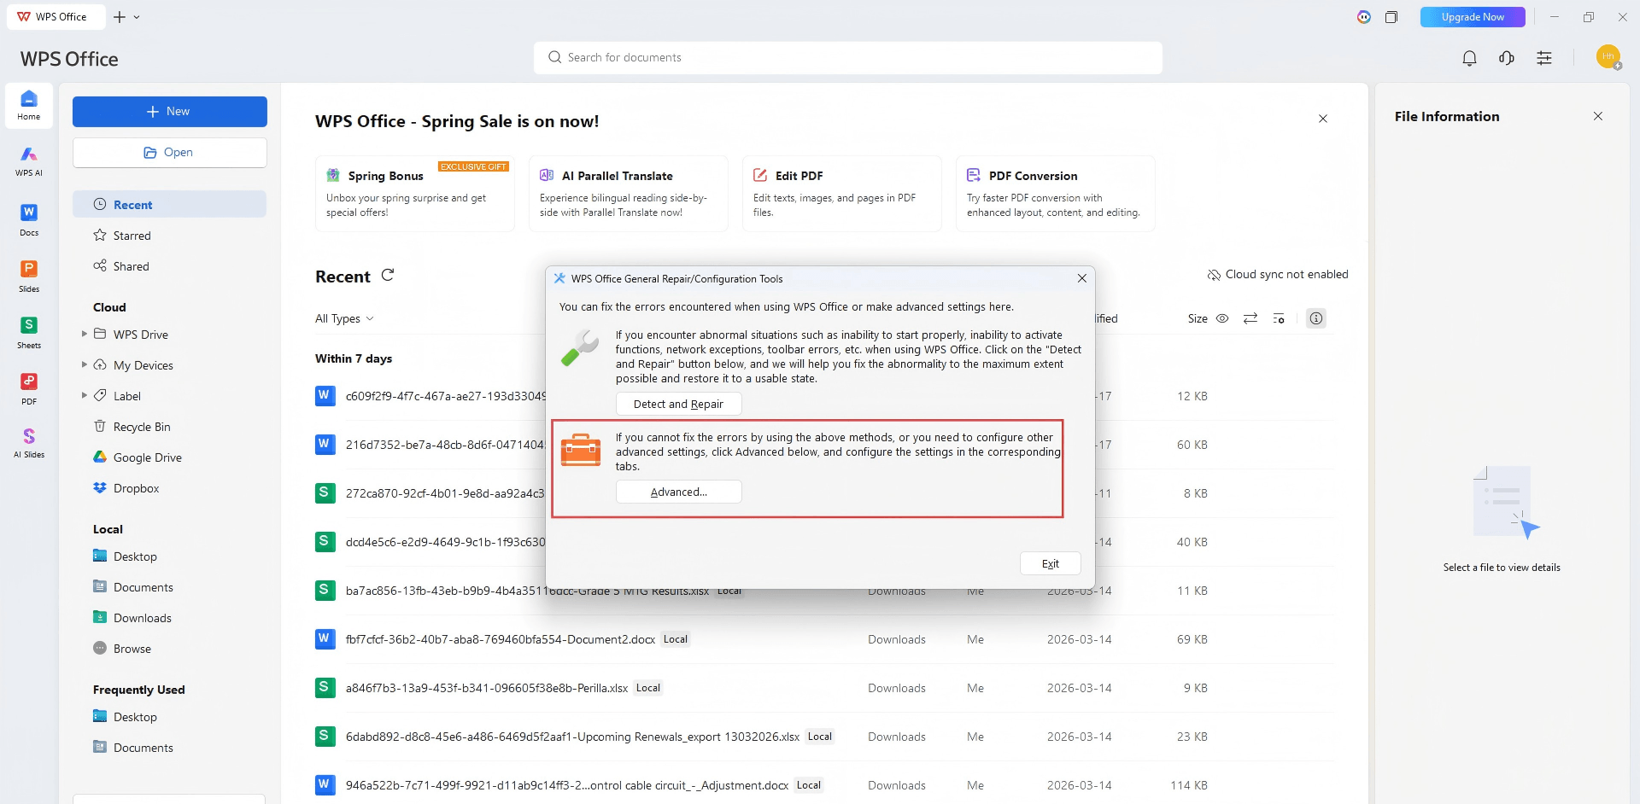Click the Advanced... button

tap(678, 492)
